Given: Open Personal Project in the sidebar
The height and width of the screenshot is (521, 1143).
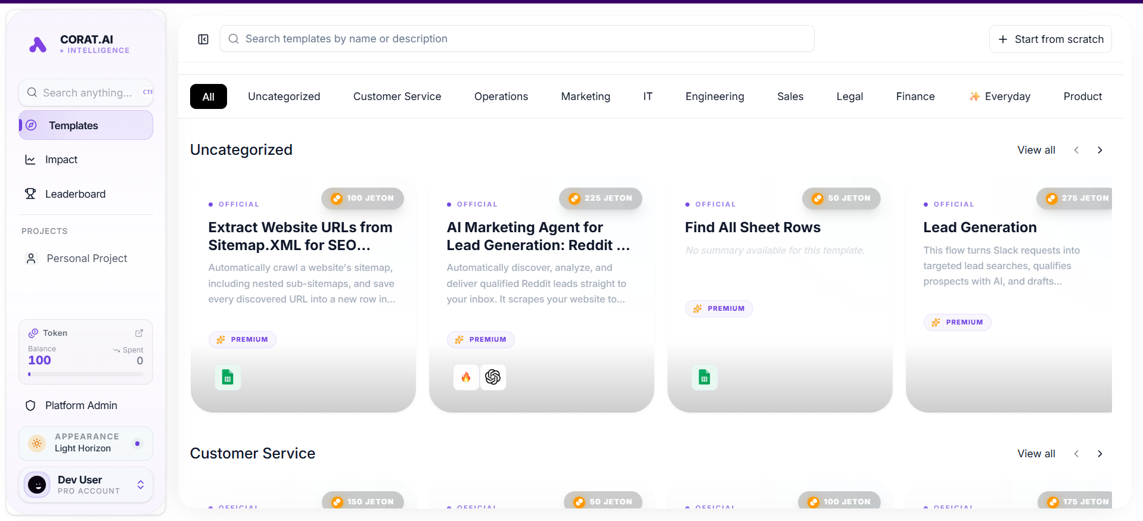Looking at the screenshot, I should [86, 258].
